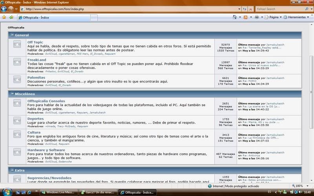Switch to the Offtopicalia - Índice tab
The image size is (314, 196).
pyautogui.click(x=35, y=17)
